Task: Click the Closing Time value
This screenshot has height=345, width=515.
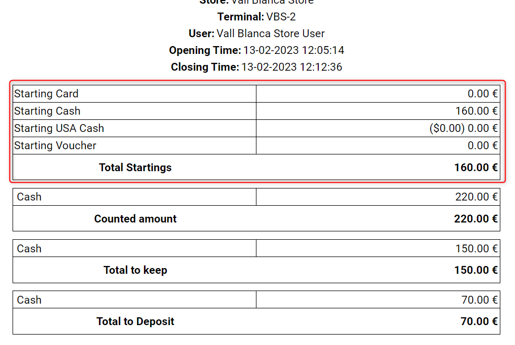Action: [x=292, y=68]
